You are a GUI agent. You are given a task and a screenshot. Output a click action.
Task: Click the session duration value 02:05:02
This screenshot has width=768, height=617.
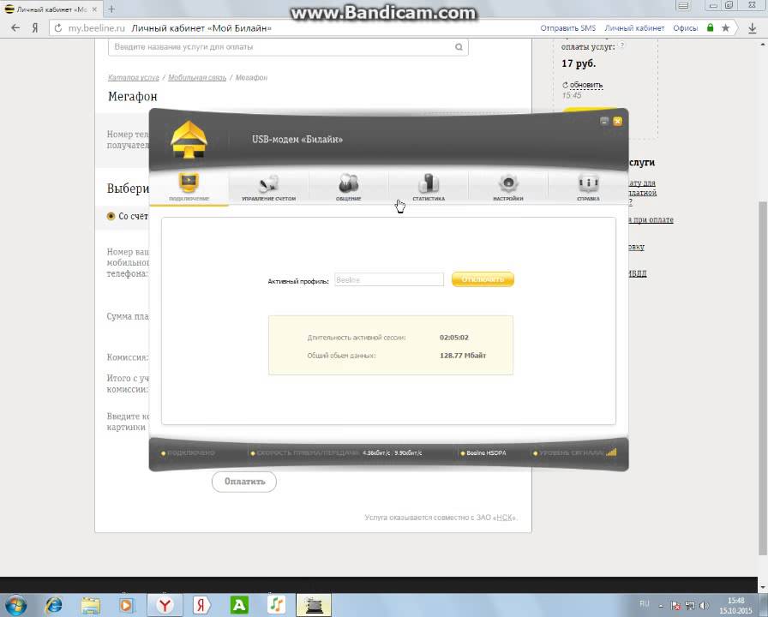[x=454, y=338]
